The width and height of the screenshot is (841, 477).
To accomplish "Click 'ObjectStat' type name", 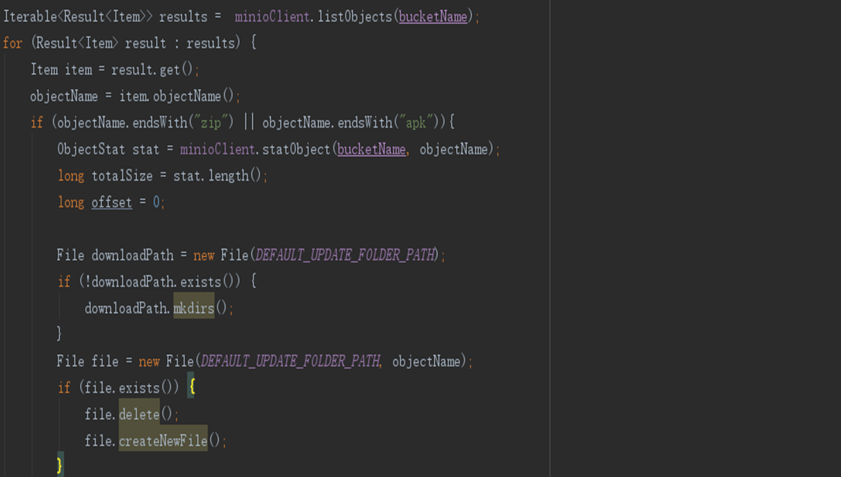I will (x=91, y=149).
